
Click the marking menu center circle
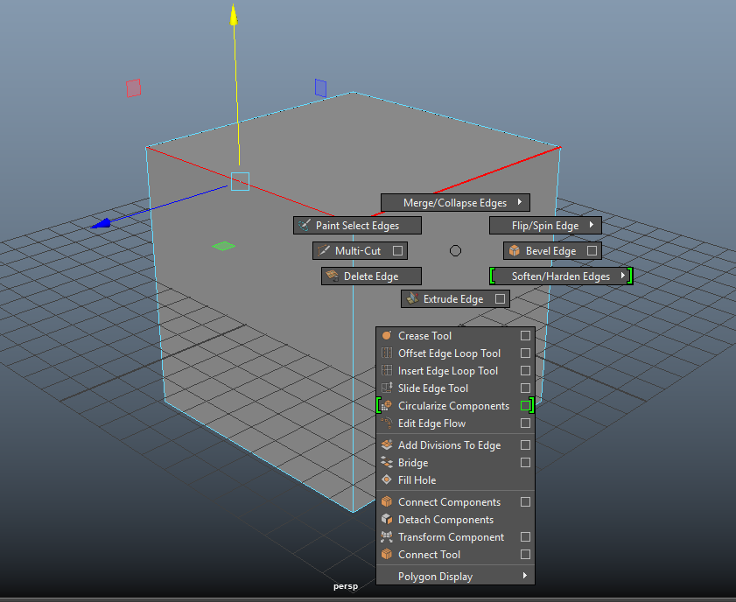(455, 250)
